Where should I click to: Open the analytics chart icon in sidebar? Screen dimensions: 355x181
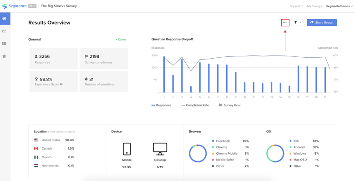click(x=4, y=31)
